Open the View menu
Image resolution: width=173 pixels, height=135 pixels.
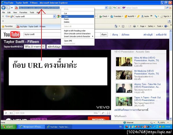click(x=15, y=12)
